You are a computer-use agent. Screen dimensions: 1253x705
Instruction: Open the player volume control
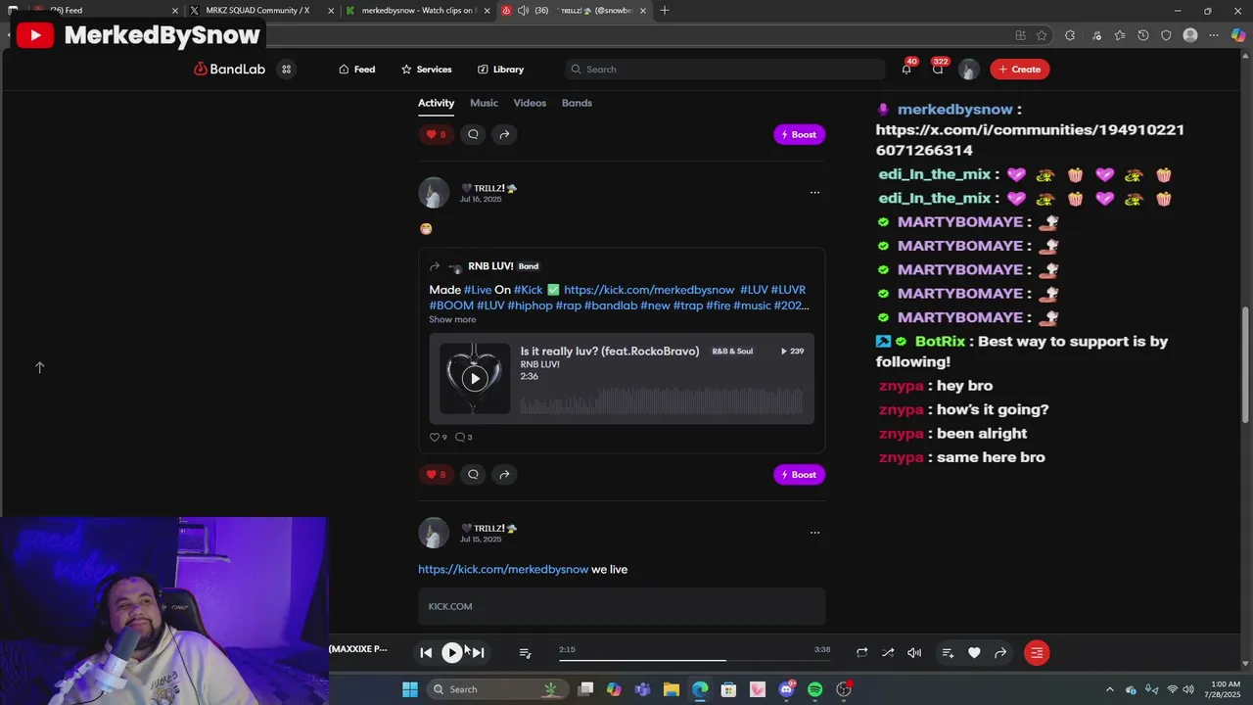pyautogui.click(x=914, y=653)
